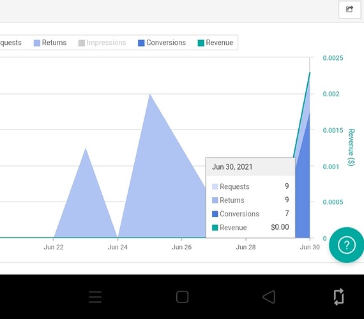Tap the Android back triangle
Screen dimensions: 364x319
coord(269,297)
